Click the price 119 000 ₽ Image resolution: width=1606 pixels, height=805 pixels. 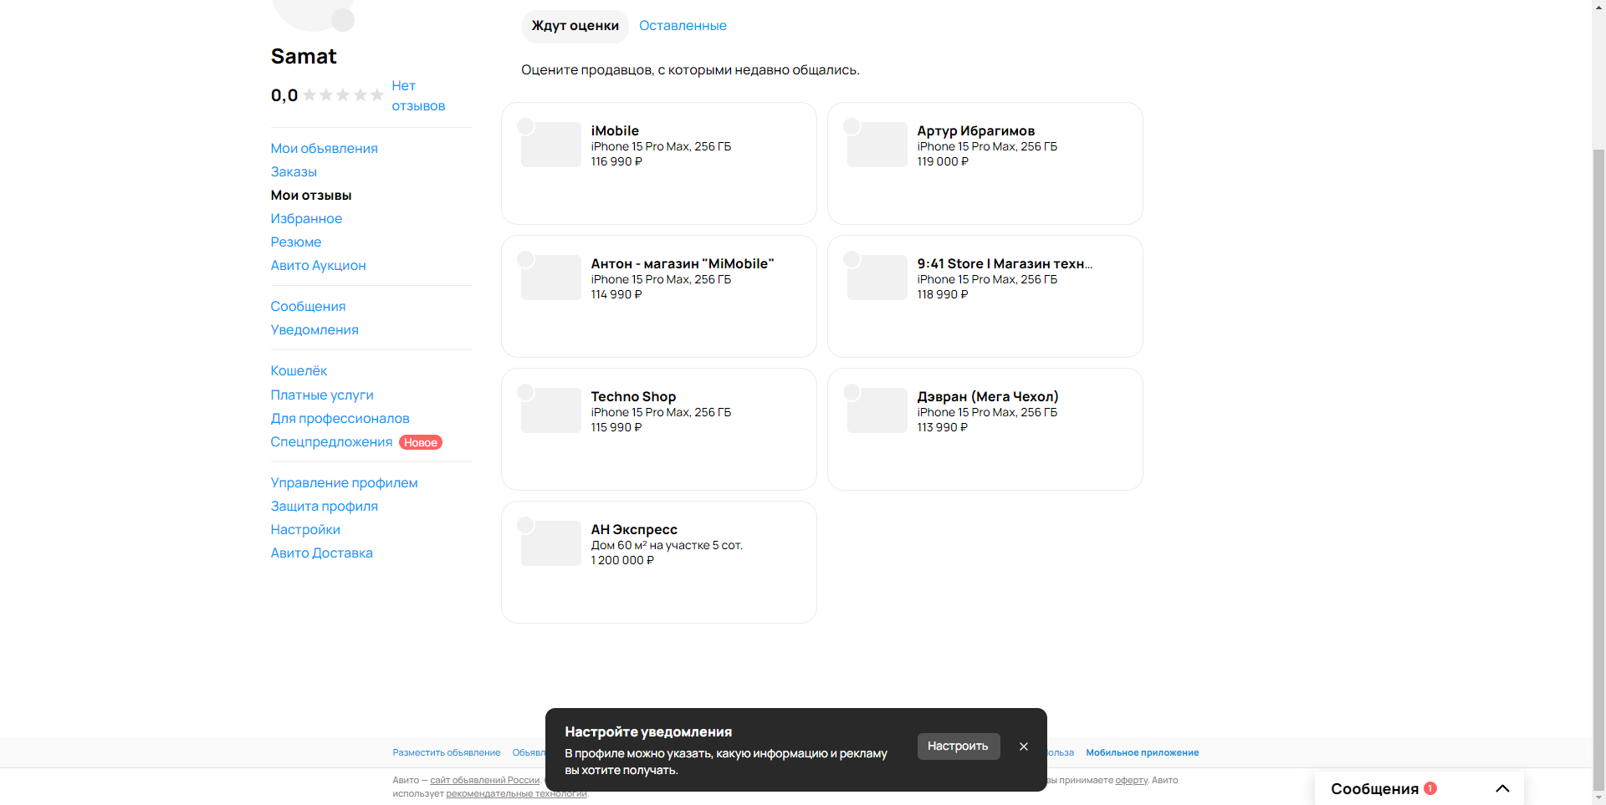click(943, 161)
